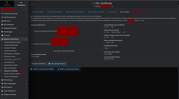
Task: Switch to the Current Certificate tab
Action: tap(38, 12)
